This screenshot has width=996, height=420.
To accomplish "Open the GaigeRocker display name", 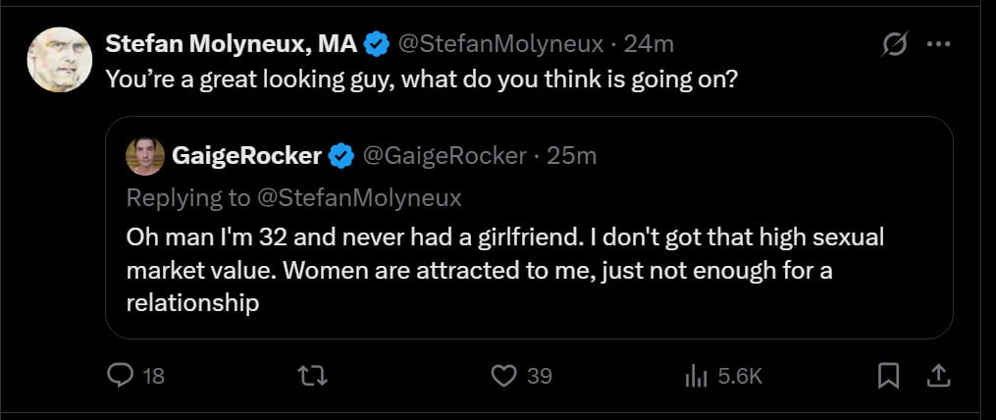I will point(246,156).
